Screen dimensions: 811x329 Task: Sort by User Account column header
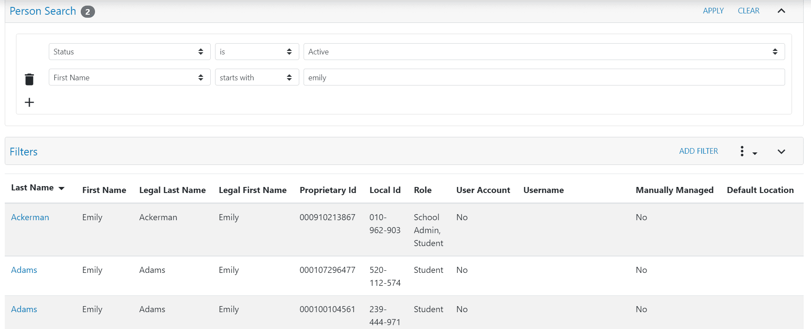point(483,190)
